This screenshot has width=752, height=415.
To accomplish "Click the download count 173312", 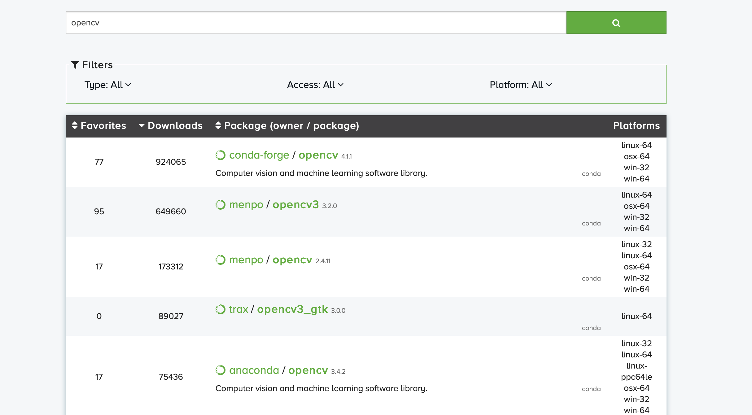I will click(171, 267).
